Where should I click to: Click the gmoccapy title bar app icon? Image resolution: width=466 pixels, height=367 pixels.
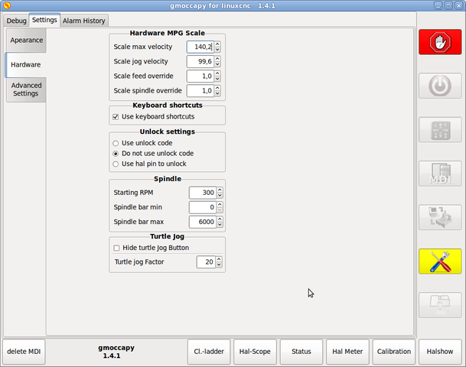pyautogui.click(x=7, y=5)
